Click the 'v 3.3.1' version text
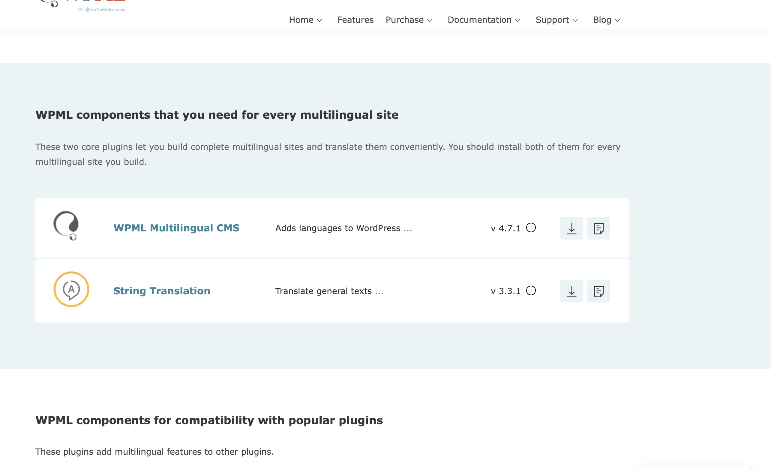 (505, 291)
